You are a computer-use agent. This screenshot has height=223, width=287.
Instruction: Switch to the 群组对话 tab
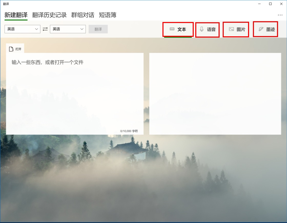click(83, 15)
